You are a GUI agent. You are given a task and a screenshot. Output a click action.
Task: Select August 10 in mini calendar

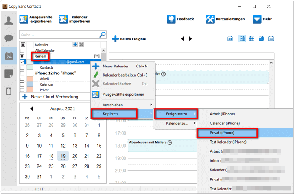pyautogui.click(x=39, y=146)
